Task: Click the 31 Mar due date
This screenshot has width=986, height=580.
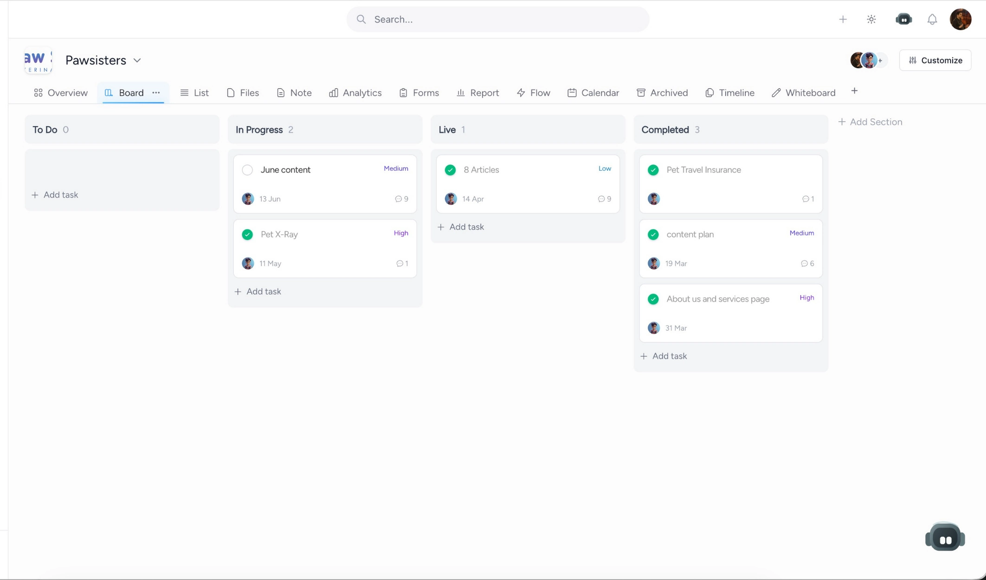Action: (676, 328)
